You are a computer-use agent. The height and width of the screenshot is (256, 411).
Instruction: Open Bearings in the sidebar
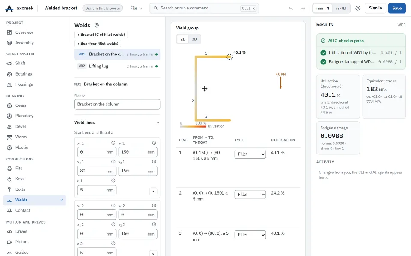pyautogui.click(x=35, y=74)
